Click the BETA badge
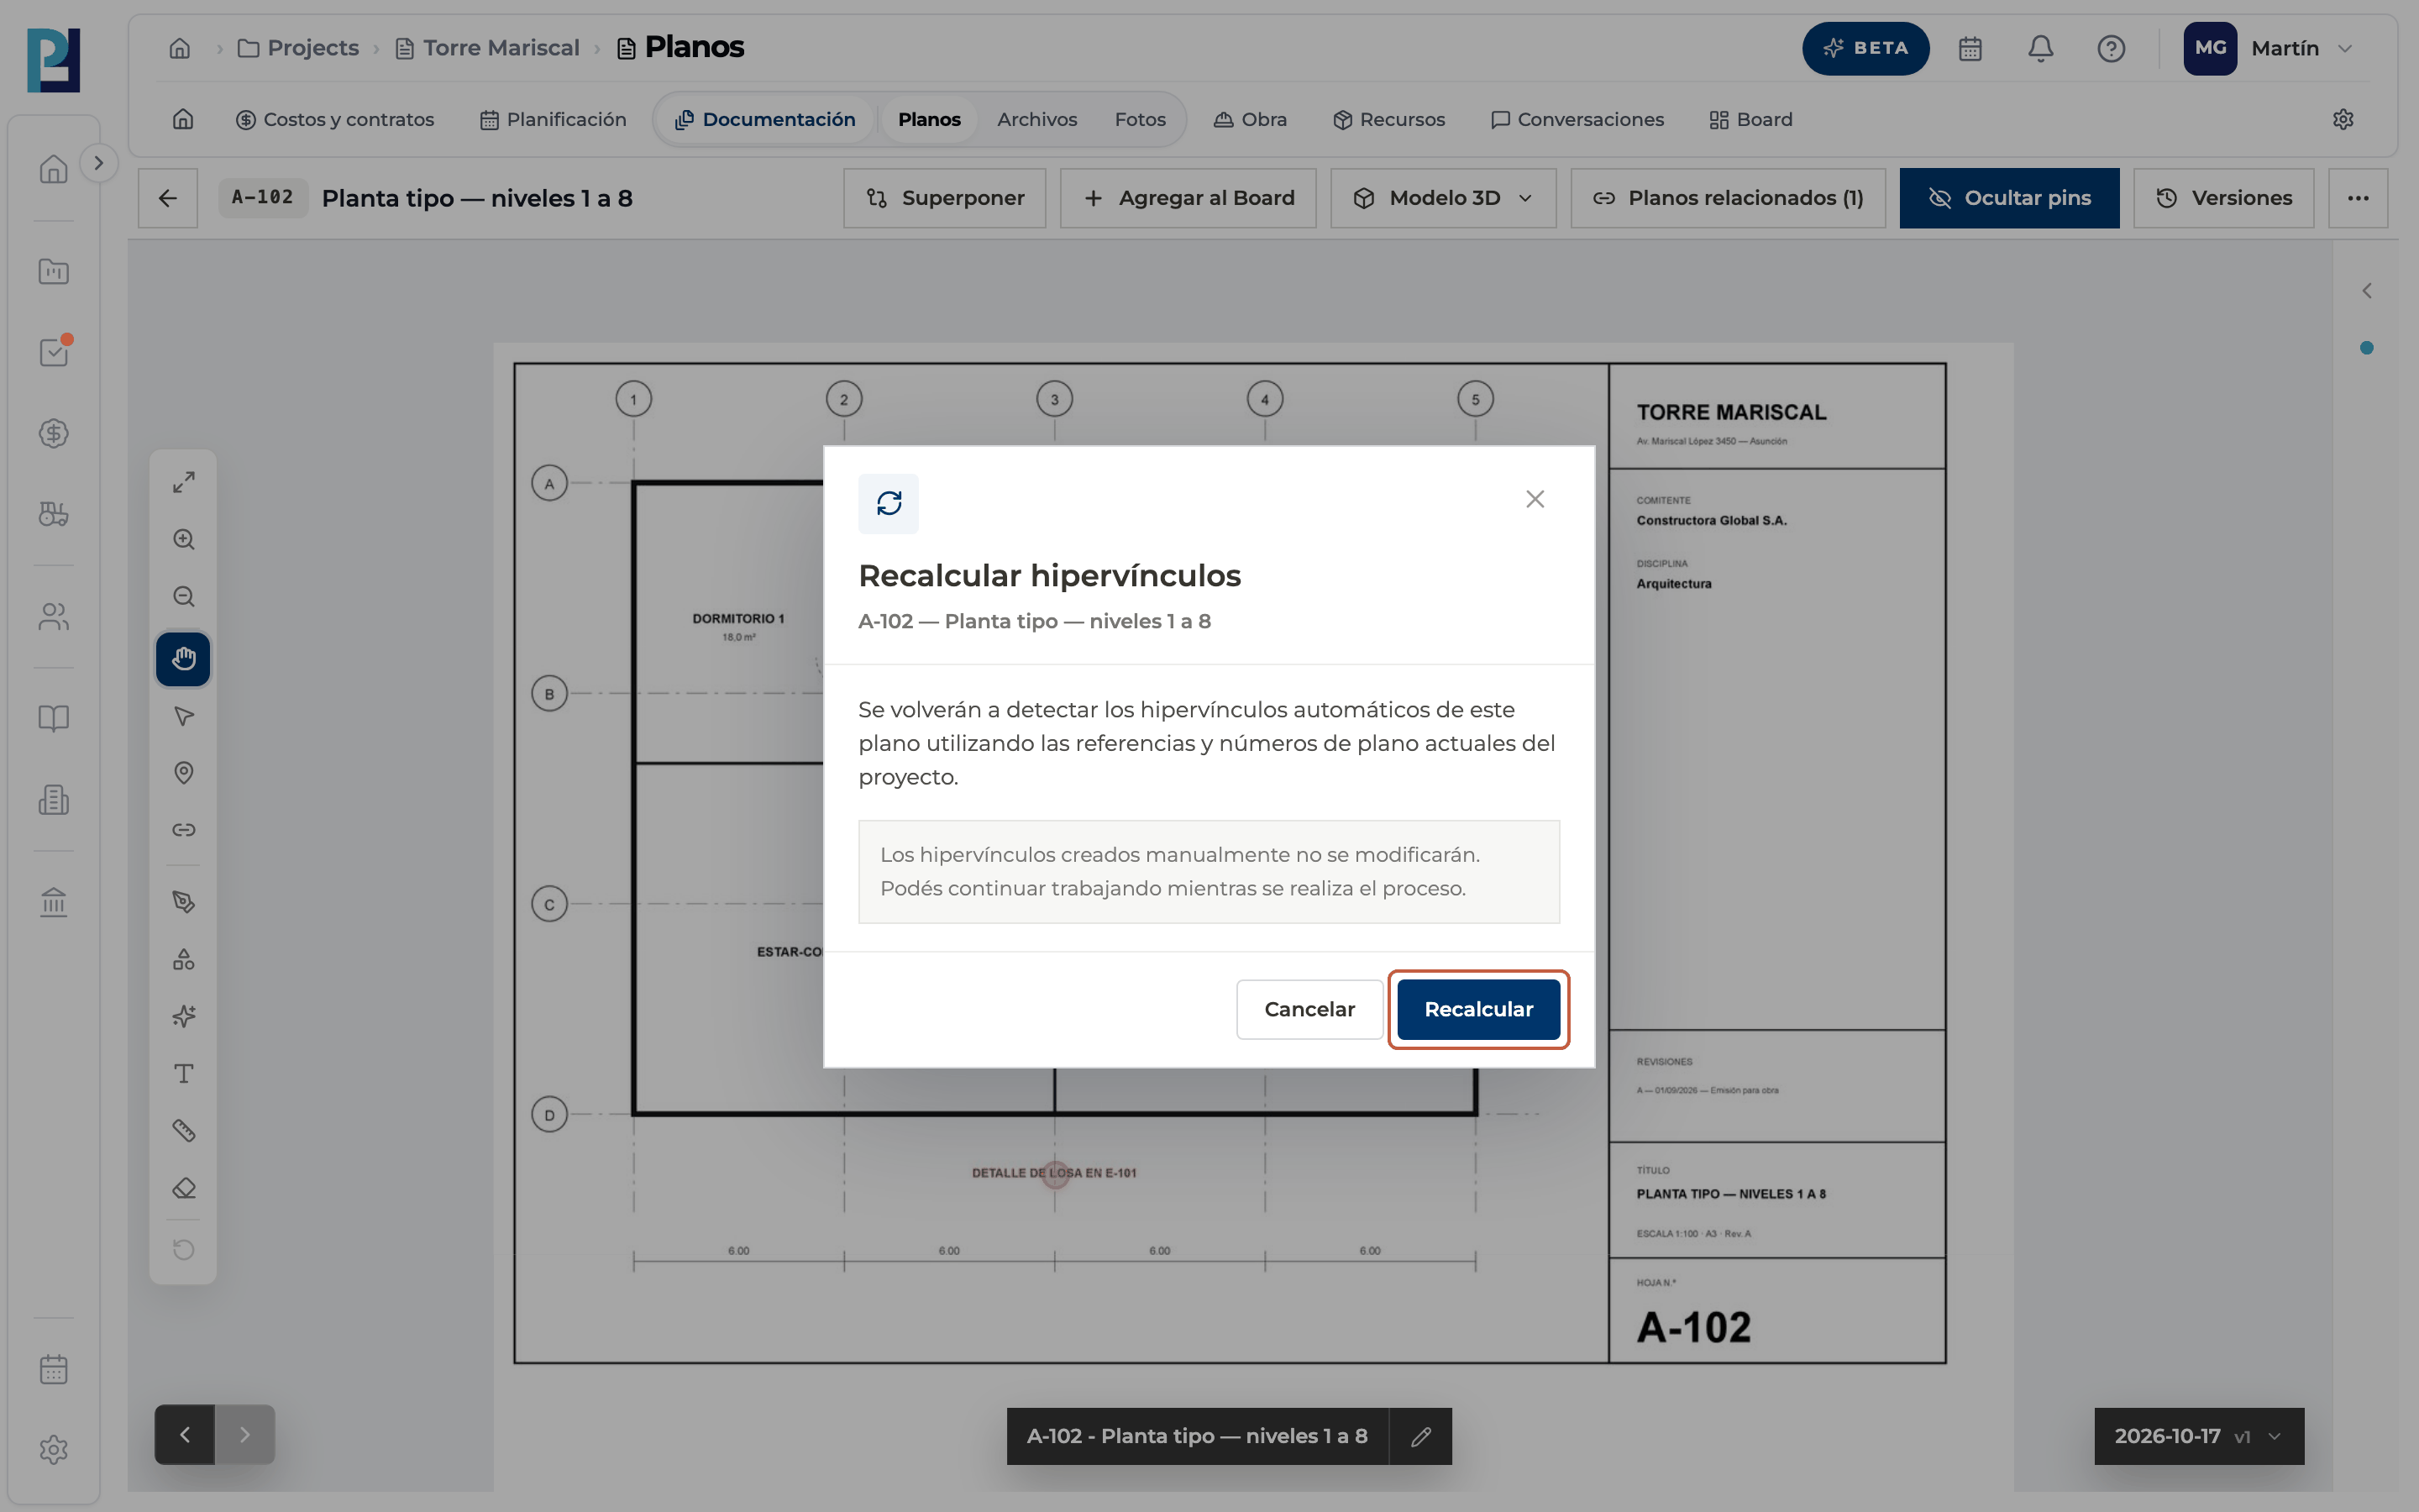 click(1865, 48)
